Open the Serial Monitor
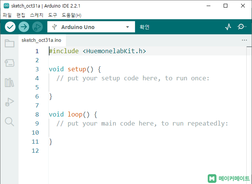 click(x=242, y=27)
